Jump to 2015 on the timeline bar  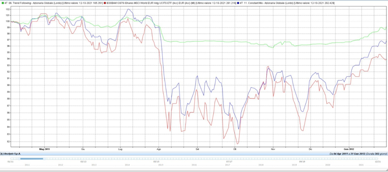click(x=161, y=164)
